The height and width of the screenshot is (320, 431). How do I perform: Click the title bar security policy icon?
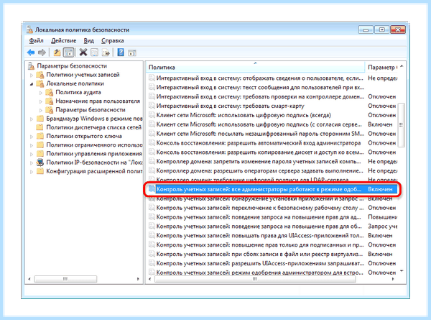[x=29, y=29]
